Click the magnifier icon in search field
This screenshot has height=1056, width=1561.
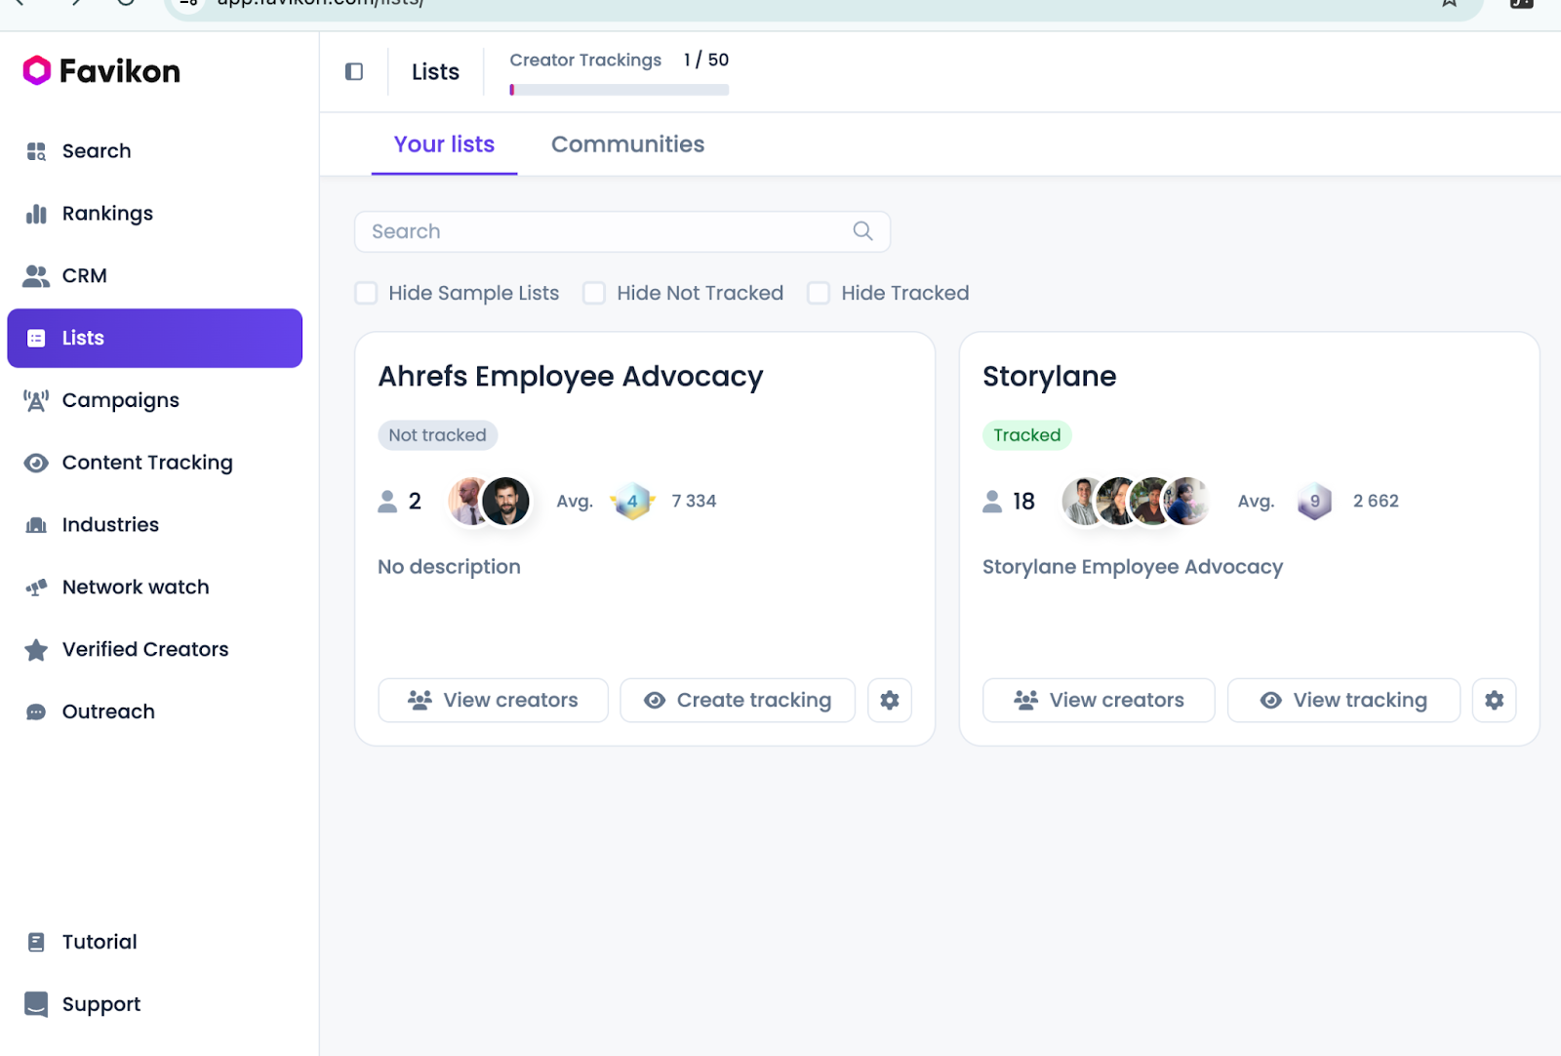[862, 231]
